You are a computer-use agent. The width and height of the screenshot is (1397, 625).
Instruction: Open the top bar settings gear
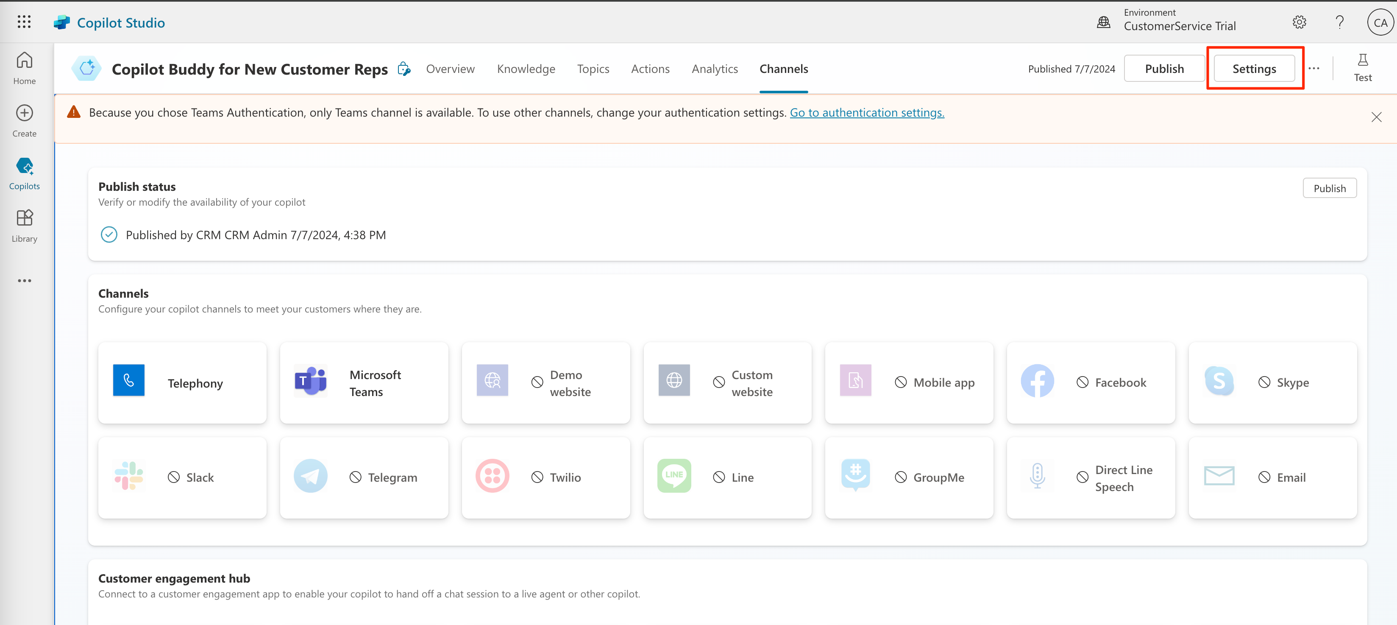pyautogui.click(x=1300, y=22)
